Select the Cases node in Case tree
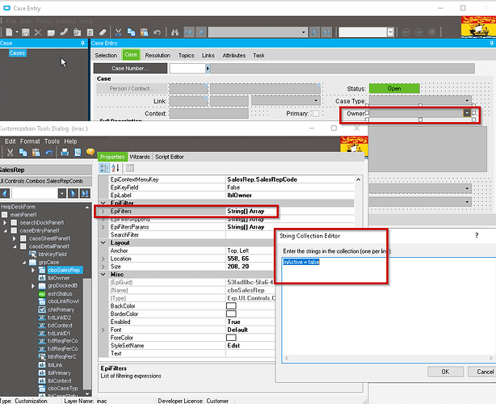Image resolution: width=496 pixels, height=404 pixels. click(x=18, y=53)
